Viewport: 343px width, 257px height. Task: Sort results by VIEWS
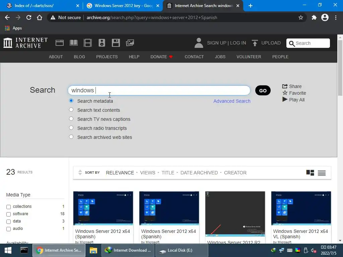click(148, 173)
